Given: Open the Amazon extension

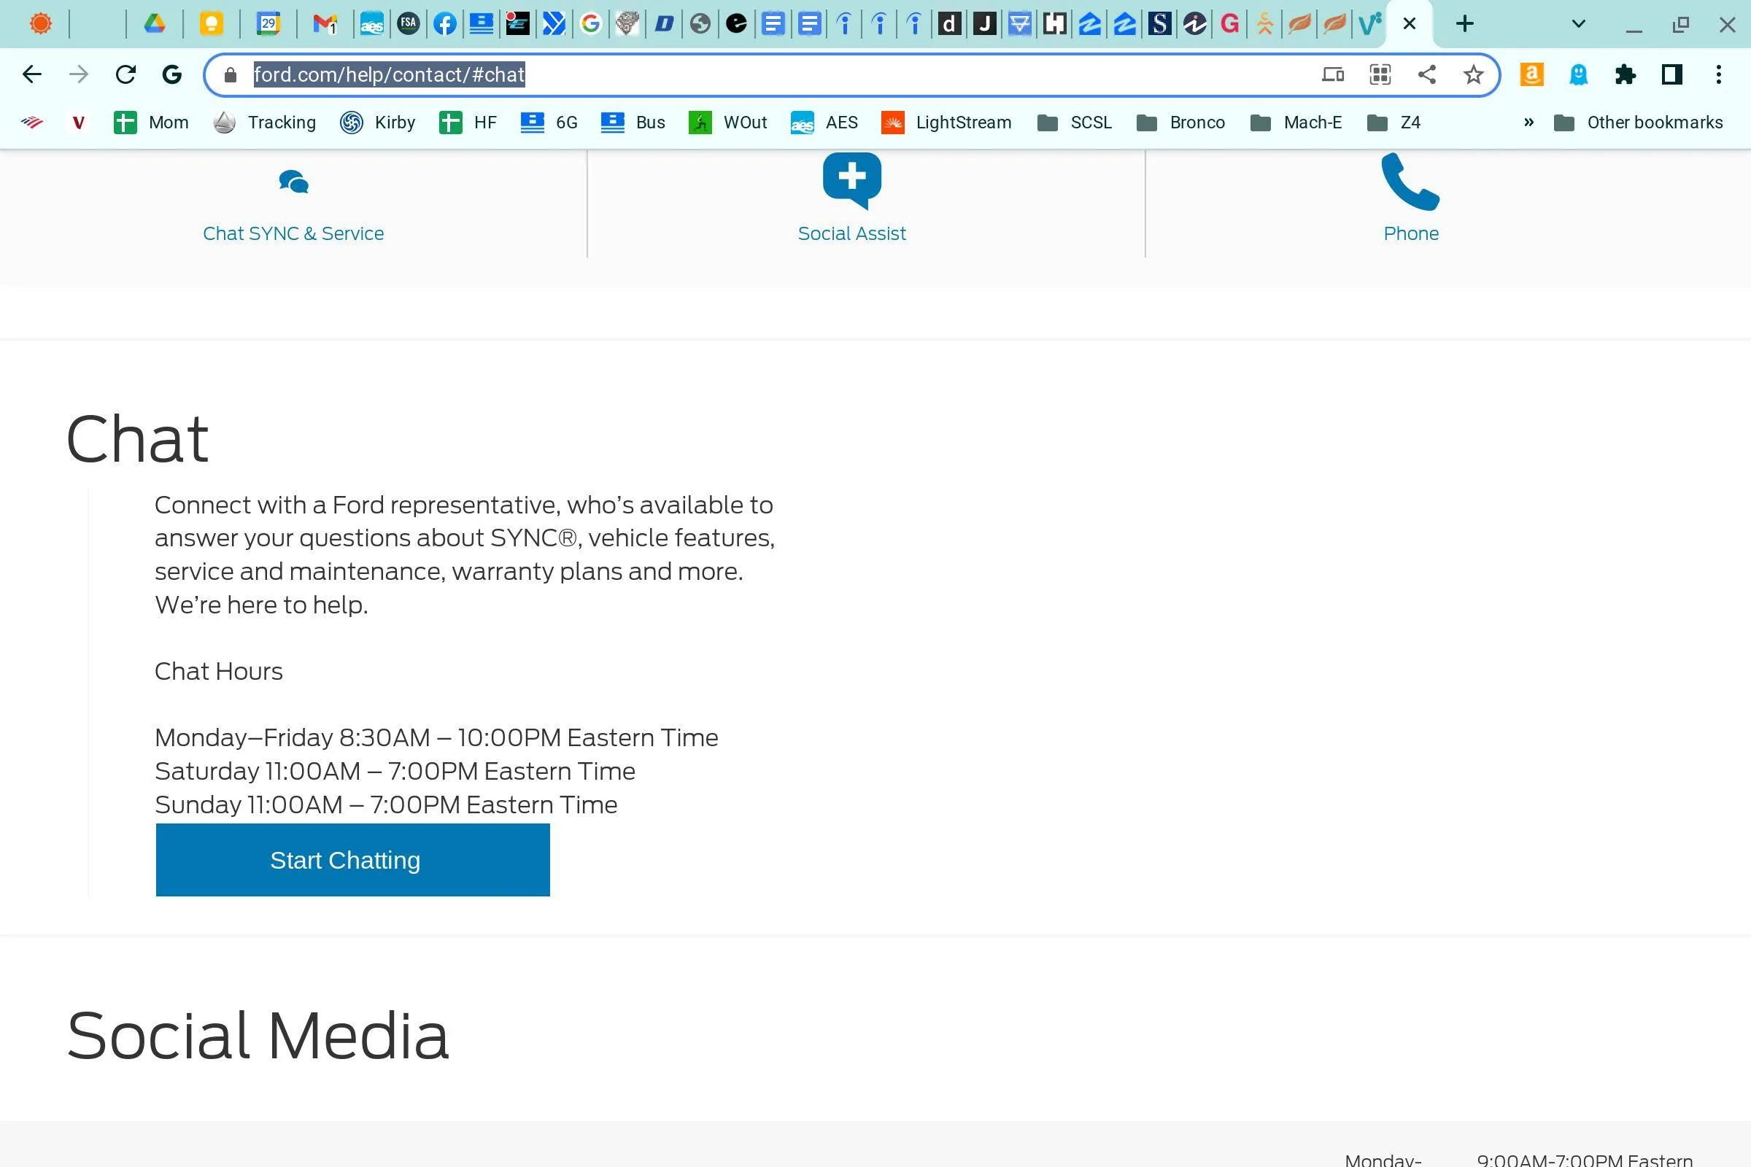Looking at the screenshot, I should [x=1531, y=74].
